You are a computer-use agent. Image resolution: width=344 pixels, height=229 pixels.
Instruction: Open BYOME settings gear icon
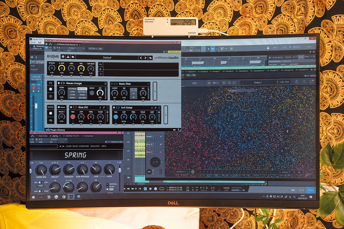[x=63, y=57]
